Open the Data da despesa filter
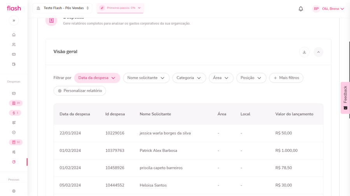 [97, 78]
